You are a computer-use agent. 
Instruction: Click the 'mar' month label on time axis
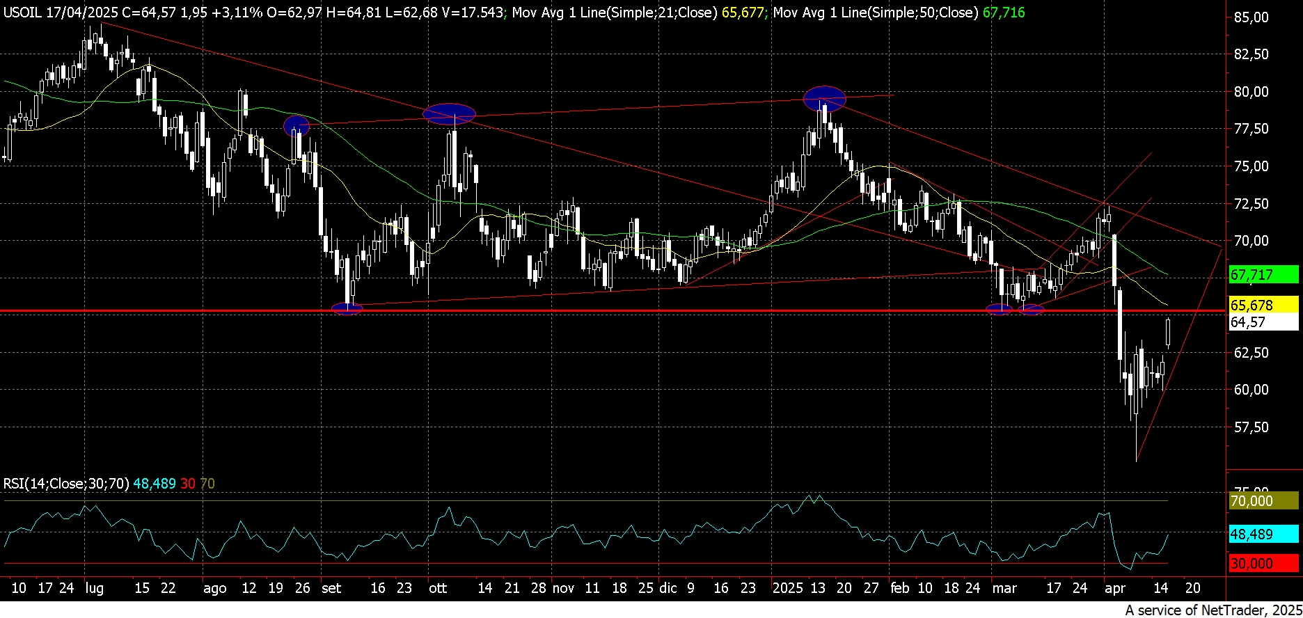tap(1004, 588)
